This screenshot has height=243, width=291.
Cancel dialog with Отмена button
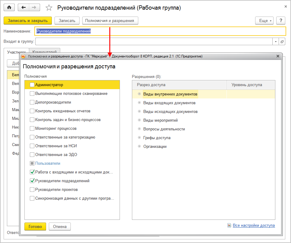tap(60, 226)
